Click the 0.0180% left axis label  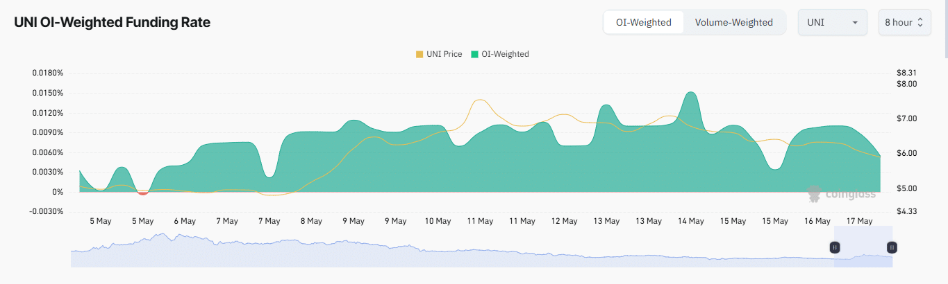coord(48,73)
